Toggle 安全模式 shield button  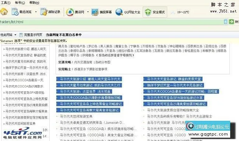155,12
